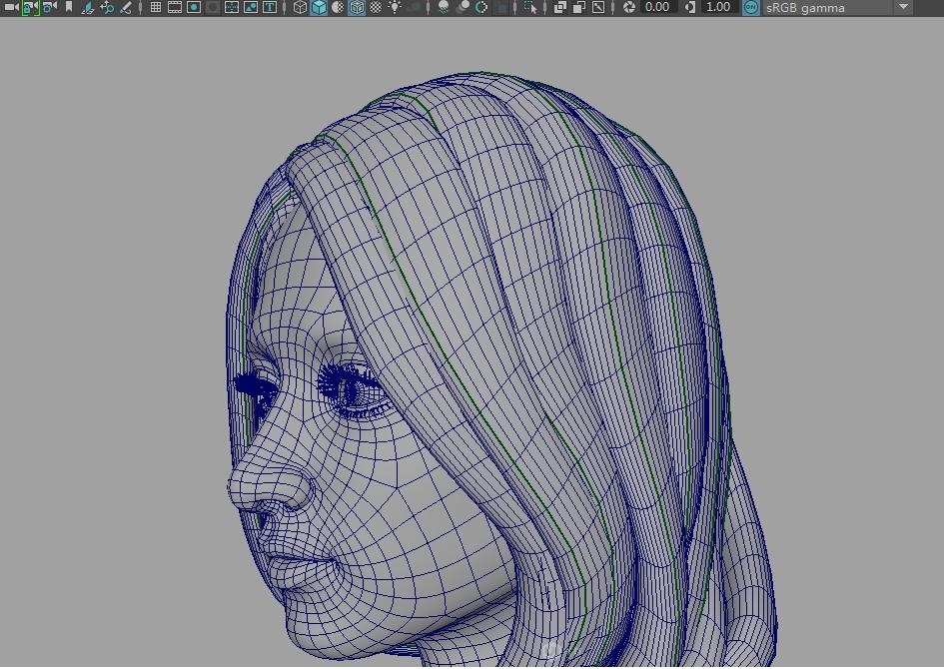The height and width of the screenshot is (669, 944).
Task: Open the Camera Attributes icon
Action: pyautogui.click(x=50, y=7)
